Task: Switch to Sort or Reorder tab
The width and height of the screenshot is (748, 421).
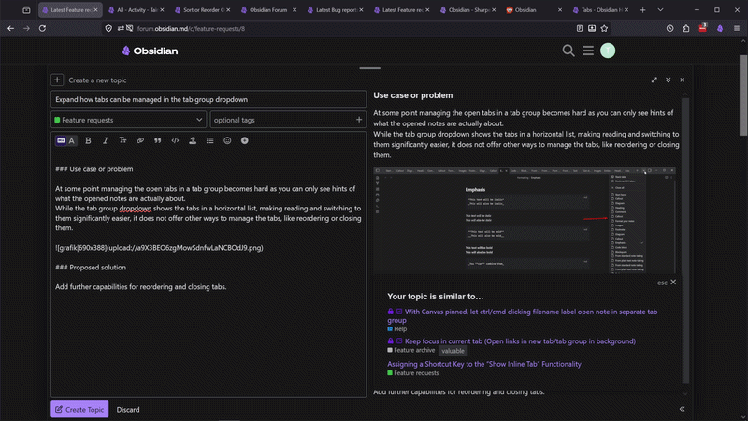Action: [203, 9]
